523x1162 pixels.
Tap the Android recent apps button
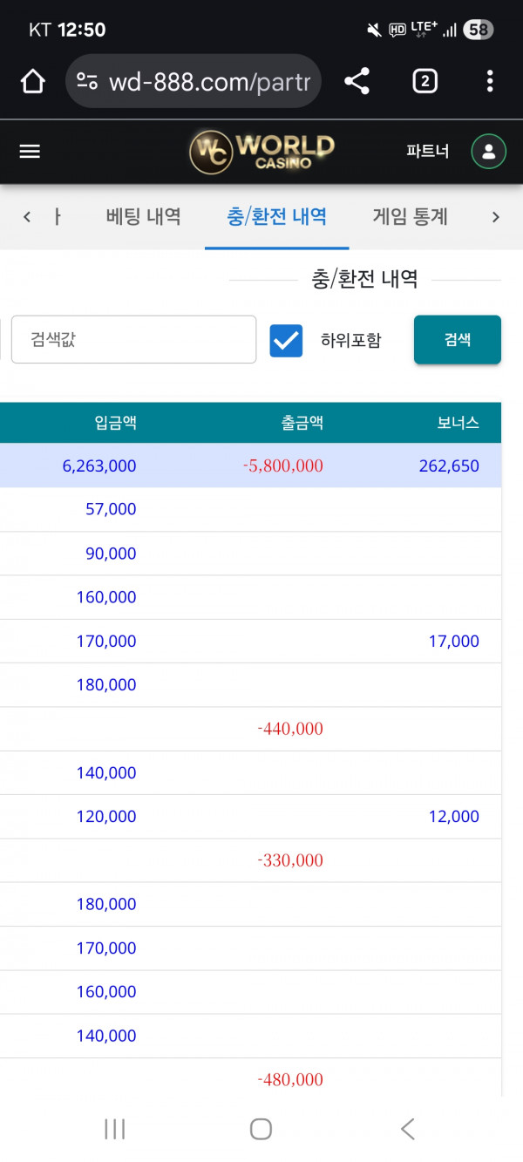(x=114, y=1129)
